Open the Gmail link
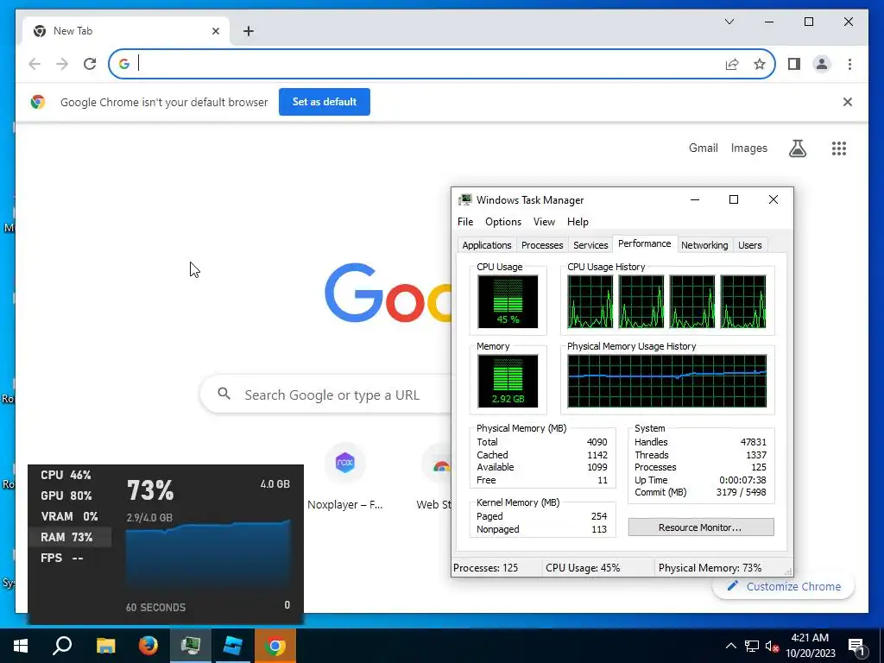 (x=703, y=148)
